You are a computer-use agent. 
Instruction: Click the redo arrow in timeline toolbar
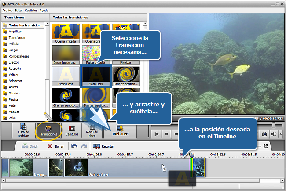(x=84, y=146)
